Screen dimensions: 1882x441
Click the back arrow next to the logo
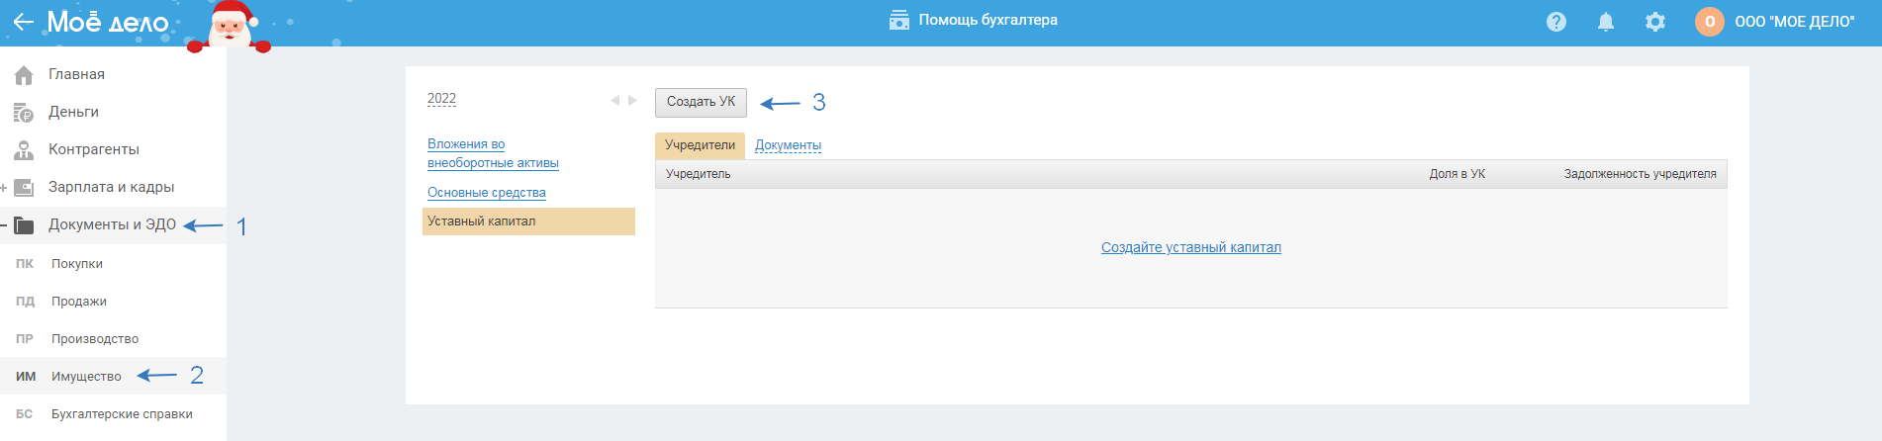[x=23, y=22]
